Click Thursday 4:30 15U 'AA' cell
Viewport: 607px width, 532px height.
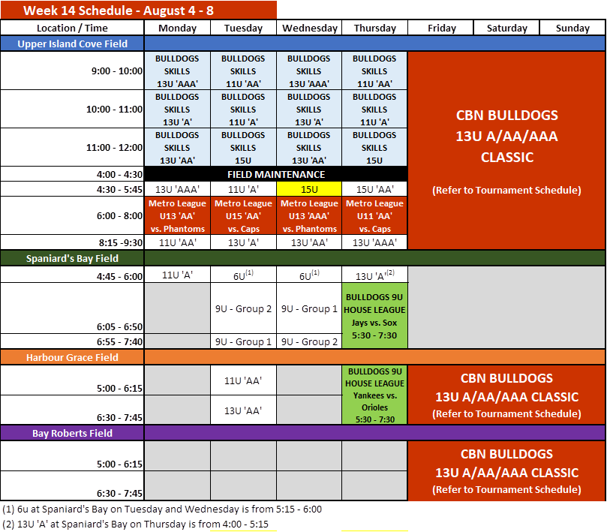pyautogui.click(x=374, y=189)
